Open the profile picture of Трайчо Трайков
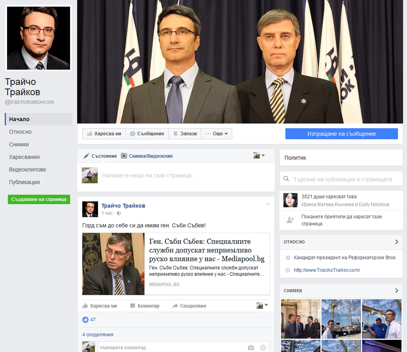The image size is (407, 352). coord(38,38)
